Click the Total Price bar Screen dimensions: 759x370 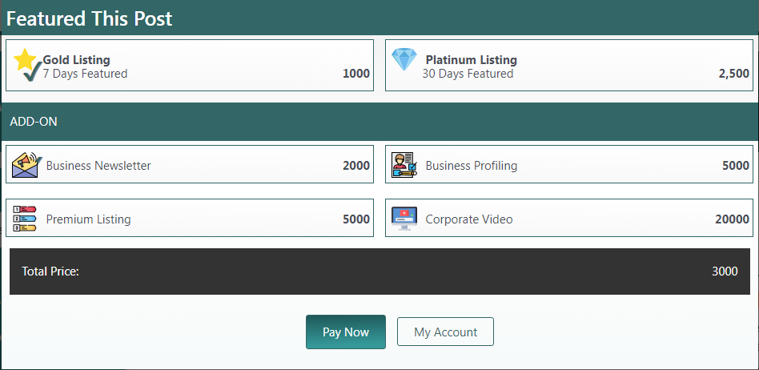point(379,271)
